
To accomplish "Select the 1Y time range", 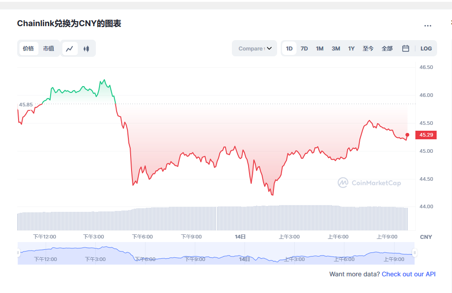I will click(x=351, y=48).
